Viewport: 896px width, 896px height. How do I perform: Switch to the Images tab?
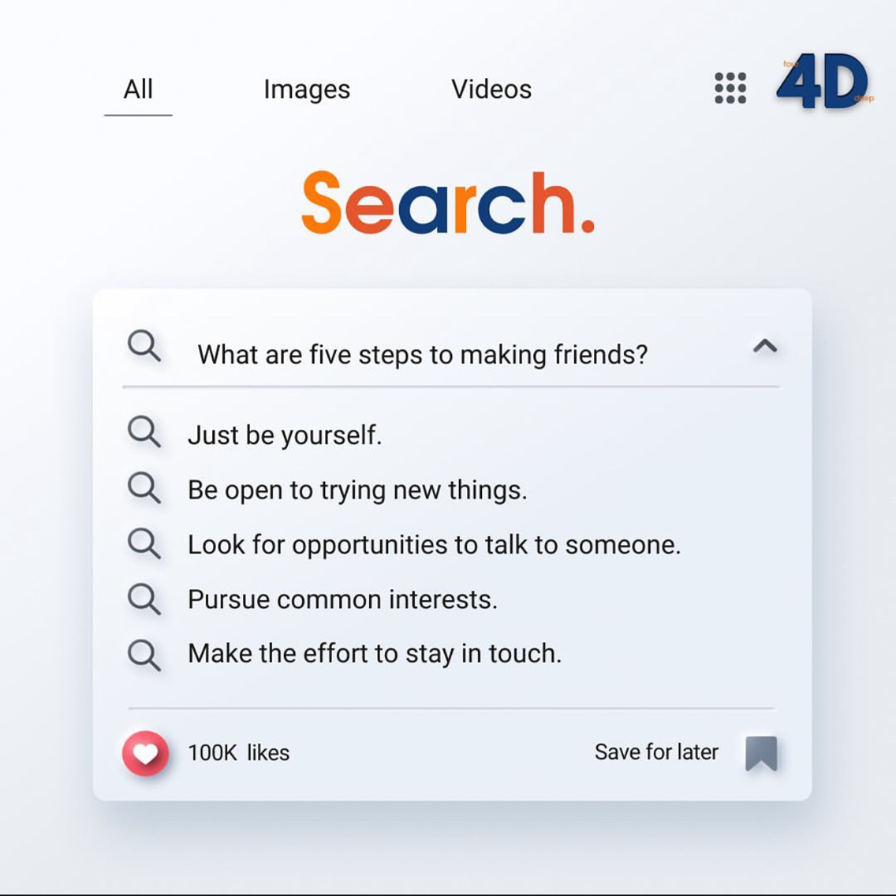point(306,89)
